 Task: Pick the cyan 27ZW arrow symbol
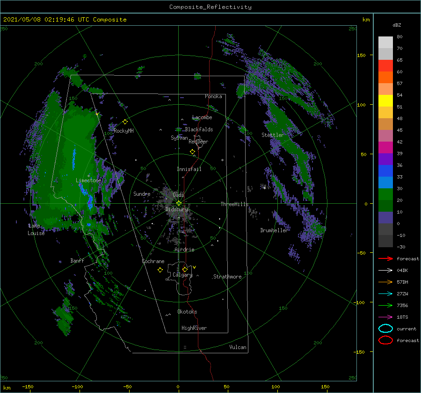tap(385, 294)
